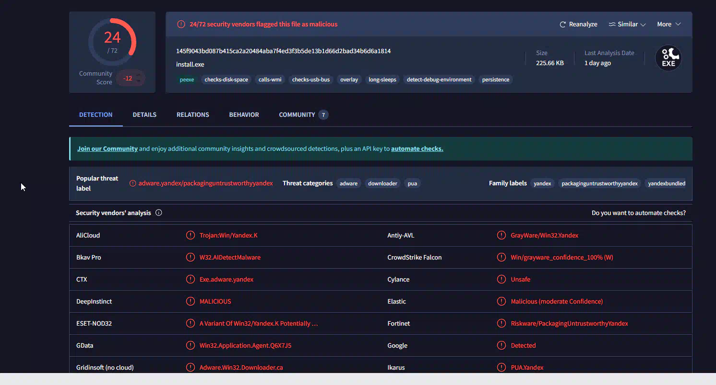This screenshot has height=385, width=716.
Task: Click the alert icon beside adware.yandex/packaginguntrustworthyyandex label
Action: click(x=133, y=183)
